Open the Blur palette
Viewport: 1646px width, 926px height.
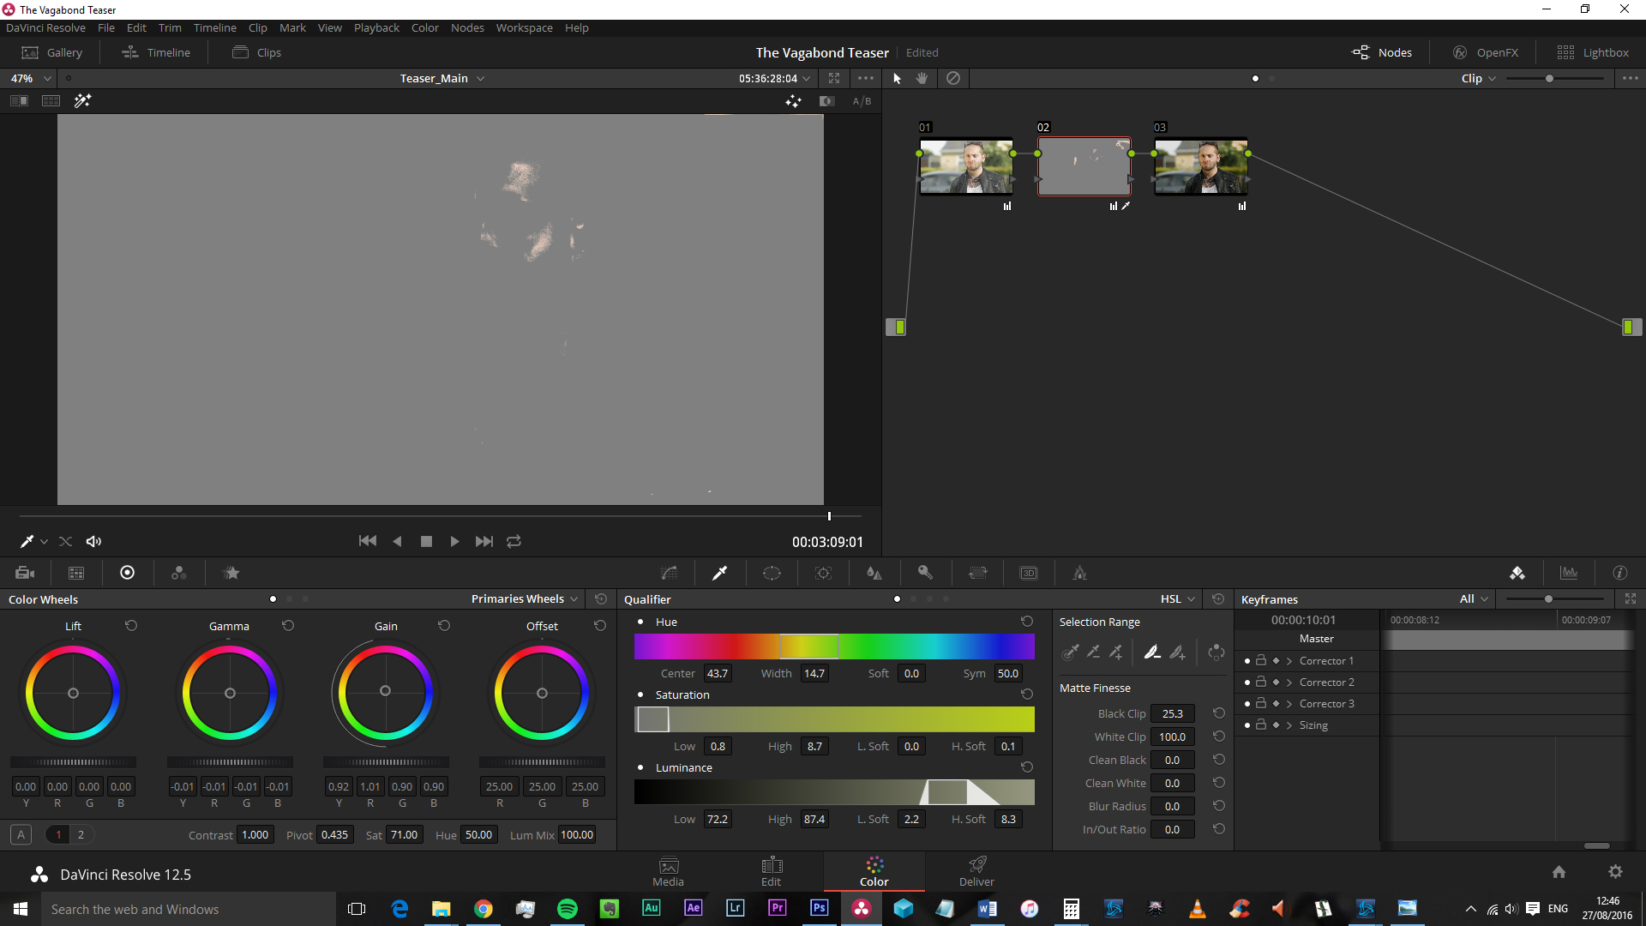pos(874,573)
